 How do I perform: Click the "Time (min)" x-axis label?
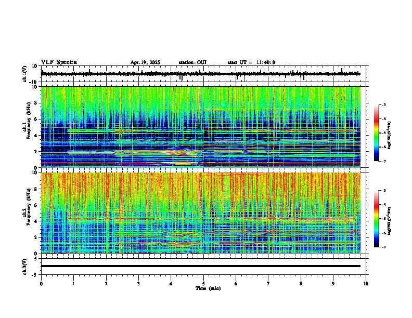[x=208, y=288]
